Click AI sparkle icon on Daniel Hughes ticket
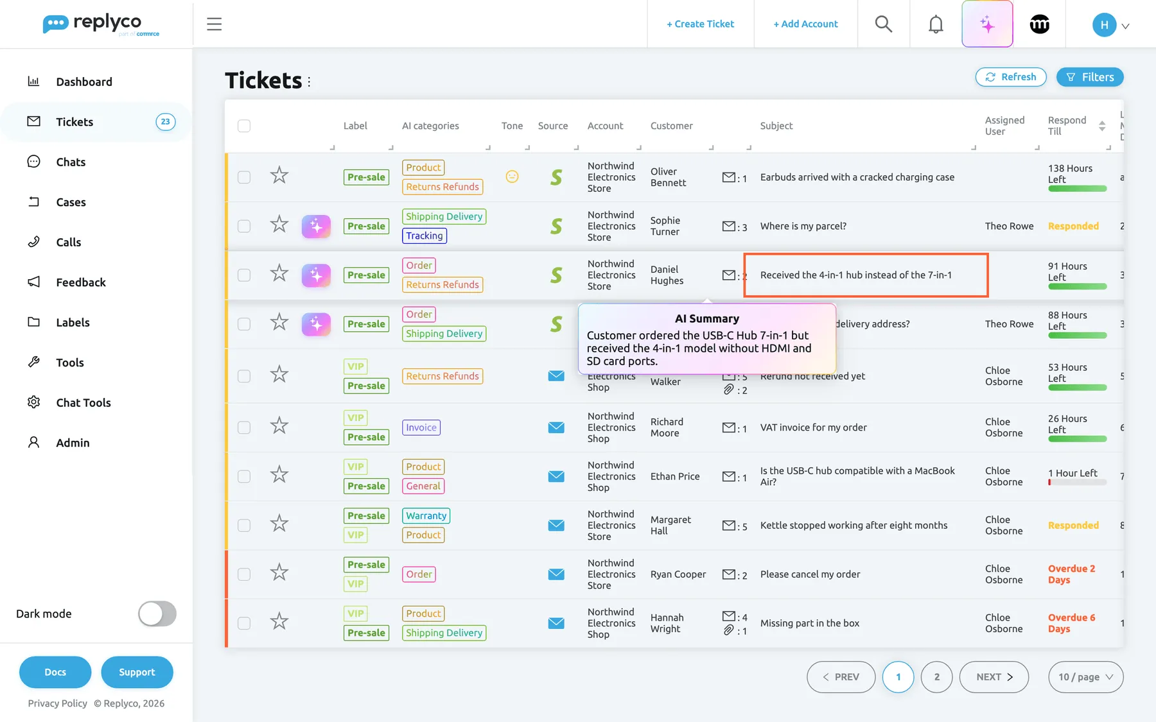1156x722 pixels. (316, 275)
